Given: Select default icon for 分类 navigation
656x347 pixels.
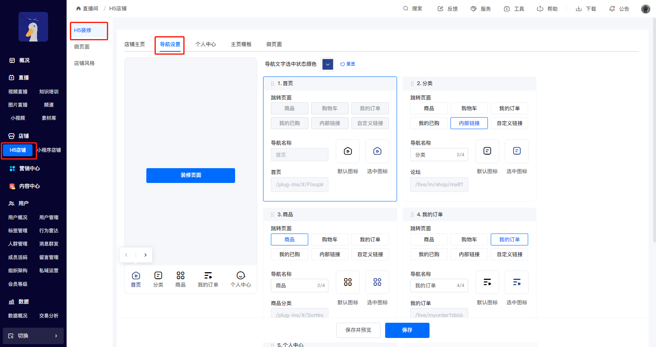Looking at the screenshot, I should [487, 151].
